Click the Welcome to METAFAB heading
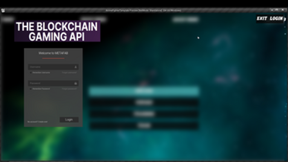Viewport: 288px width, 162px height. click(53, 53)
